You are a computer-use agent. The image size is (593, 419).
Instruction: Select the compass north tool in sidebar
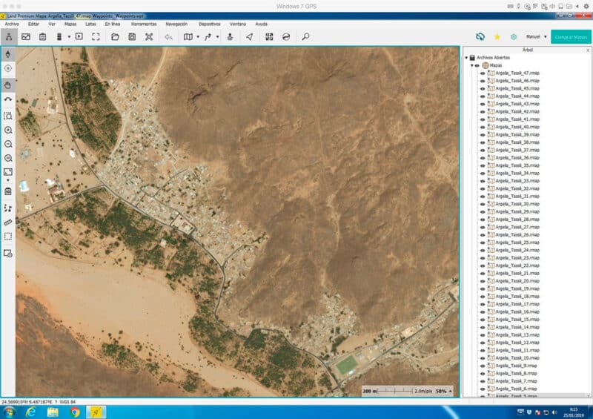click(x=8, y=54)
